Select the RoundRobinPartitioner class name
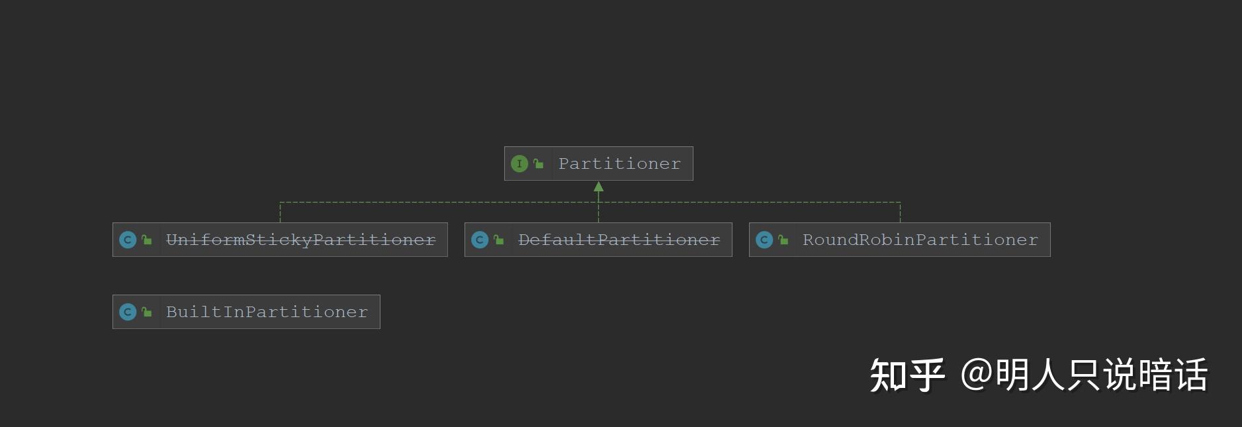The image size is (1242, 427). (x=920, y=240)
